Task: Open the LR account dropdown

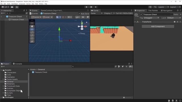Action: click(5, 7)
